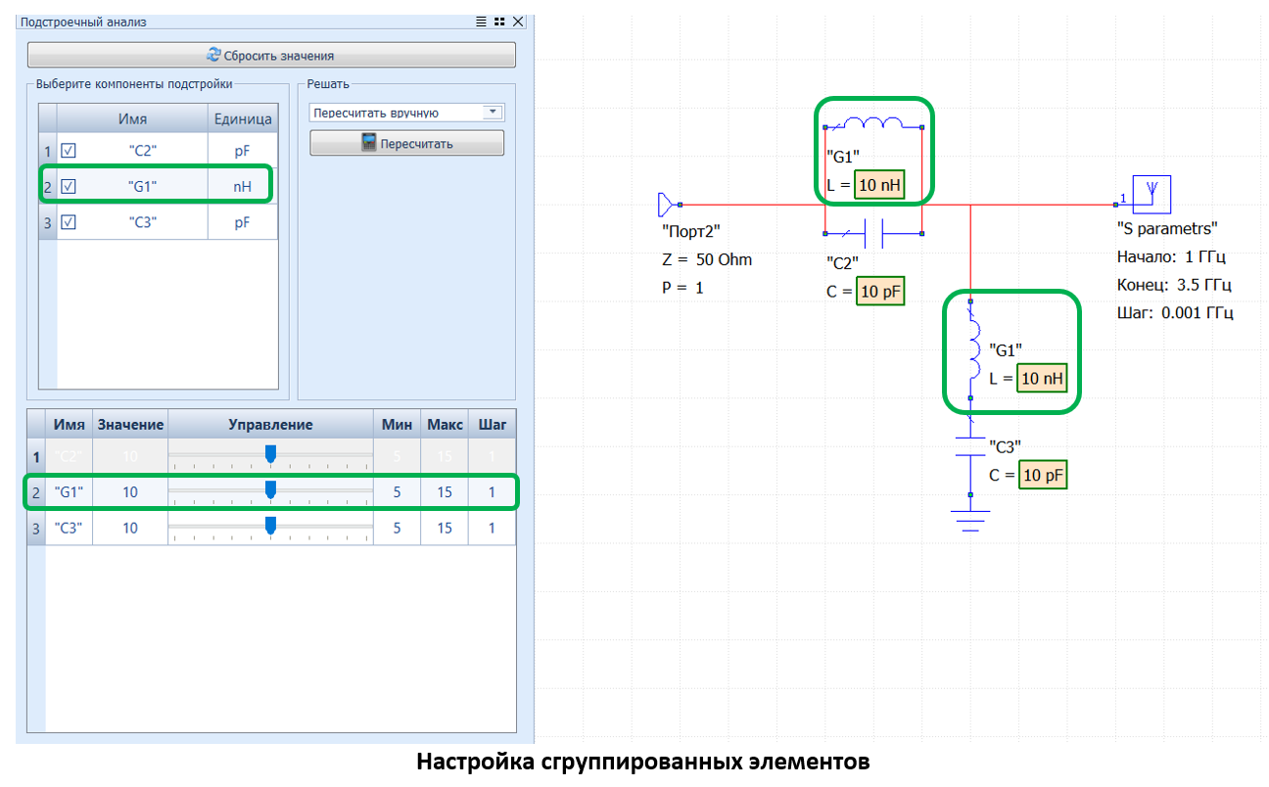Click the ground symbol under C3
The width and height of the screenshot is (1269, 787).
coord(970,517)
